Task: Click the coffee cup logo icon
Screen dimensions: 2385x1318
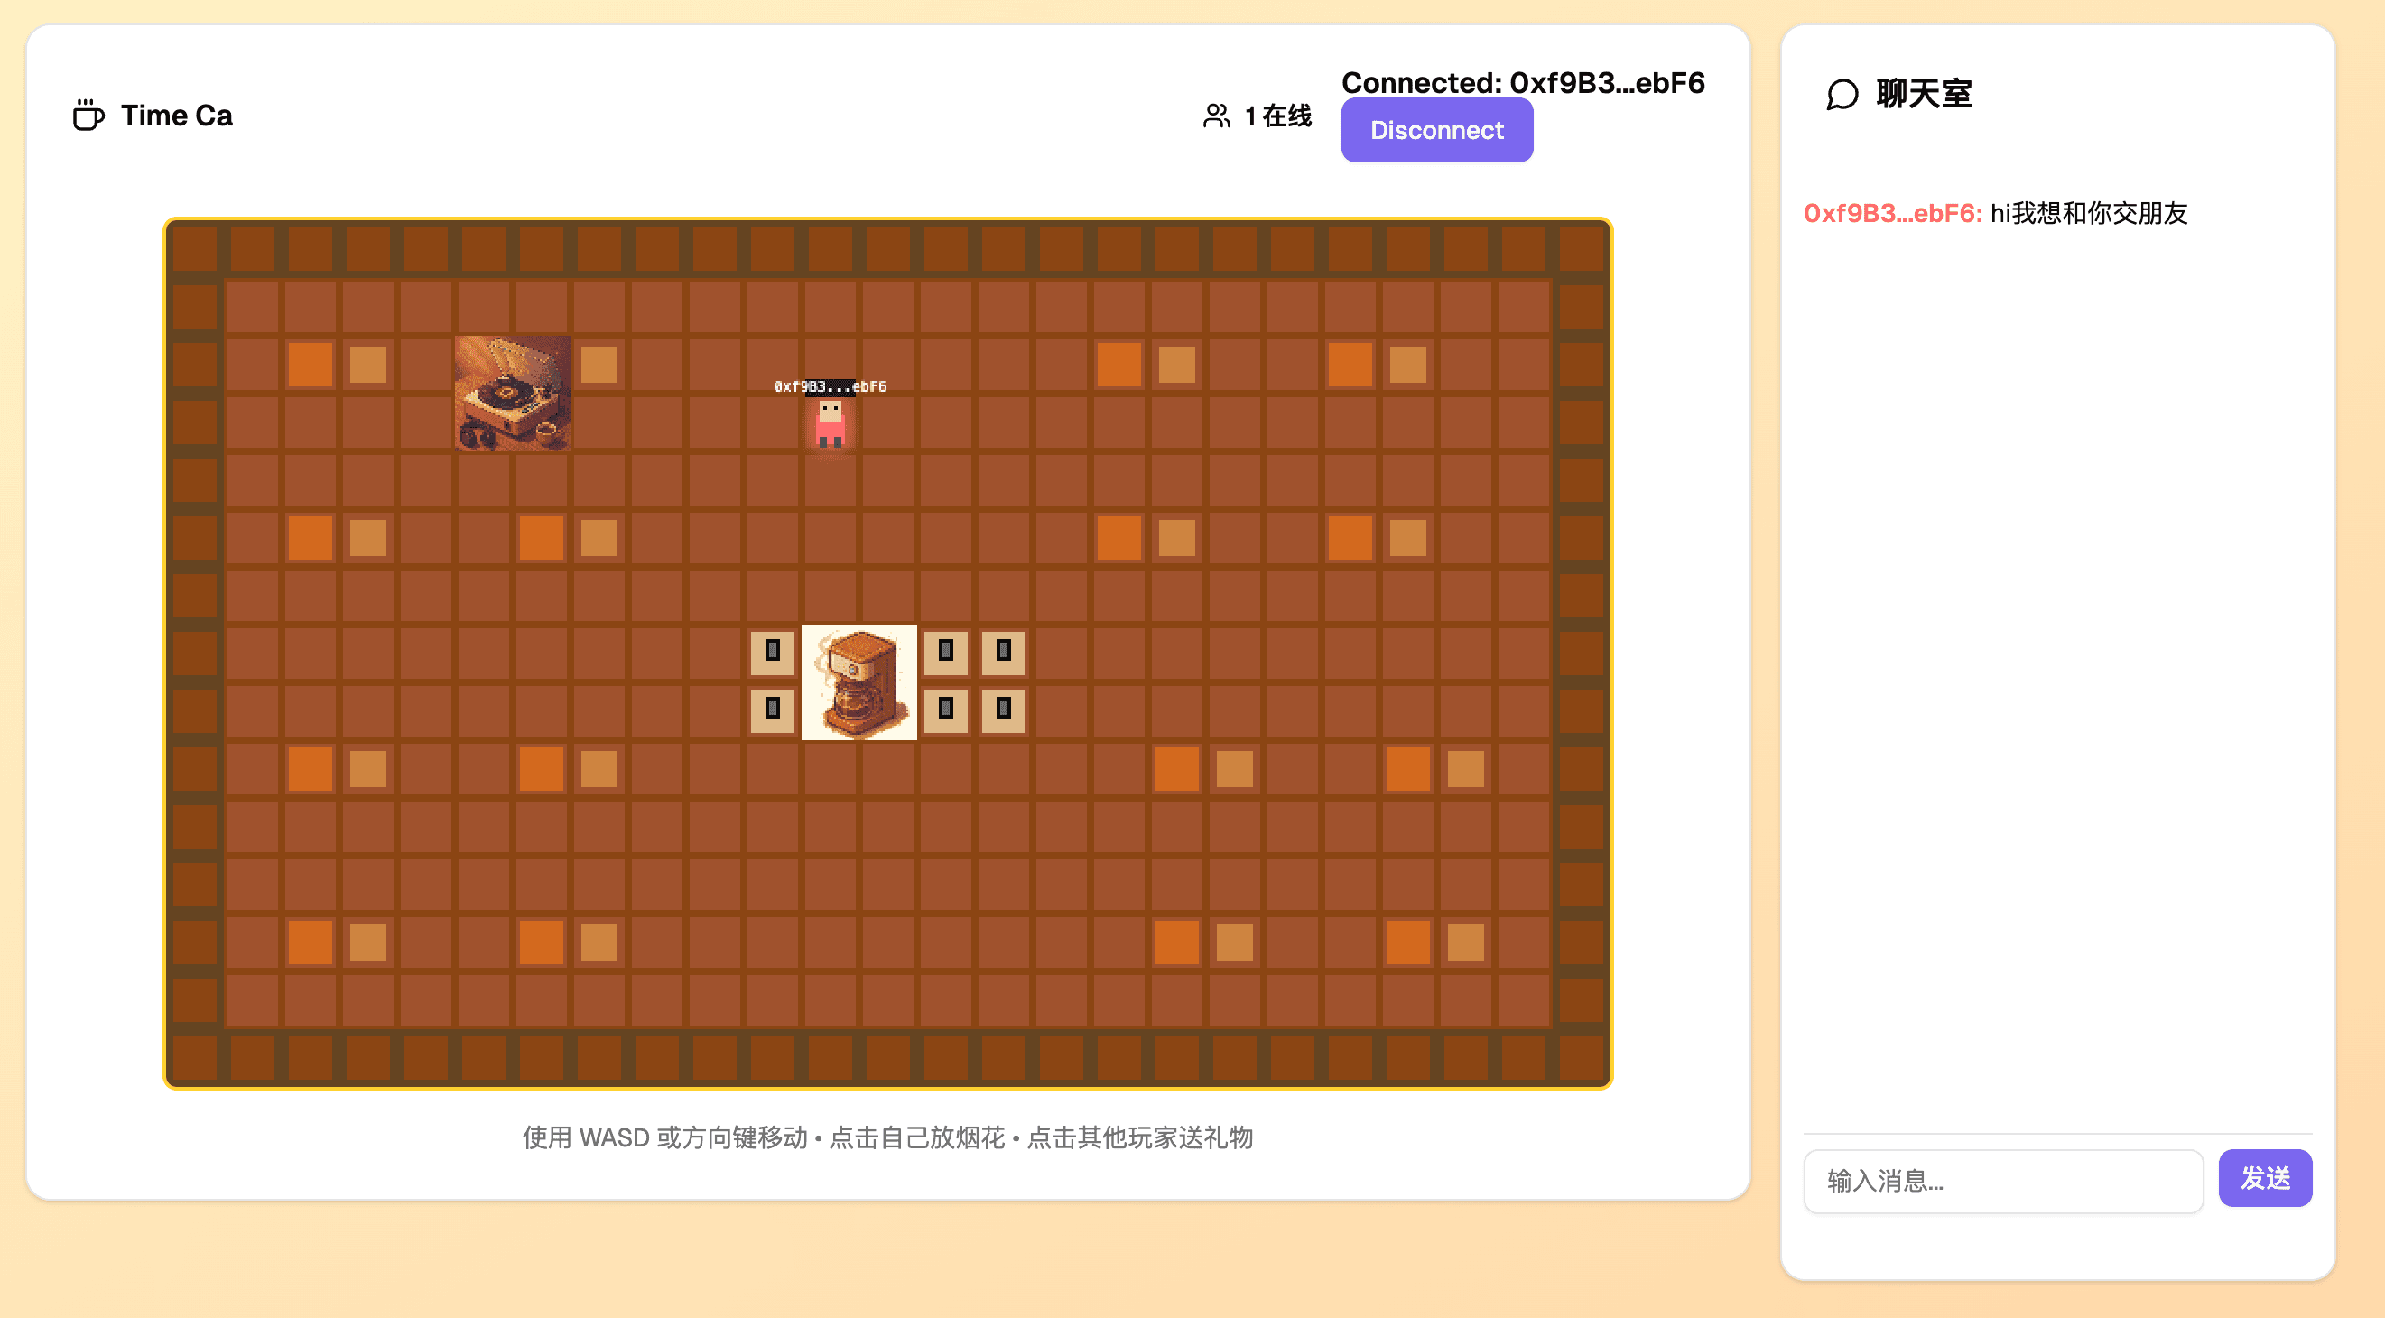Action: coord(88,116)
